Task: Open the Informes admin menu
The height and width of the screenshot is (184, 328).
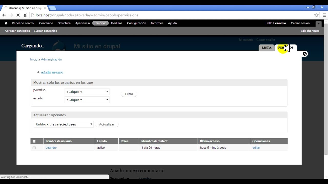Action: click(157, 23)
